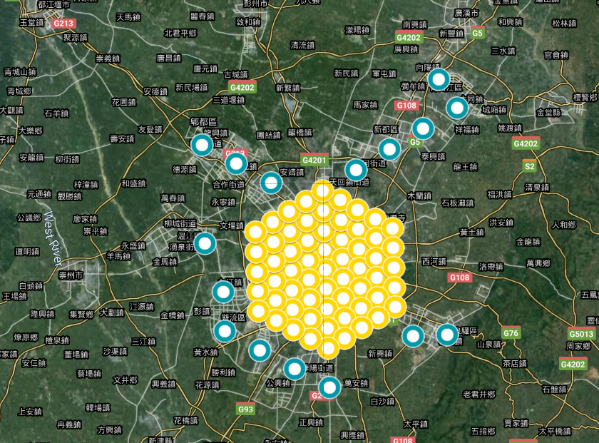
Task: Click the G93 highway badge
Action: point(245,409)
